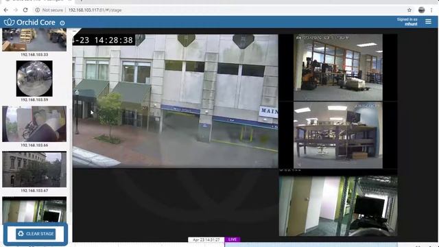This screenshot has width=439, height=247.
Task: Open the browser three-dot menu
Action: (431, 10)
